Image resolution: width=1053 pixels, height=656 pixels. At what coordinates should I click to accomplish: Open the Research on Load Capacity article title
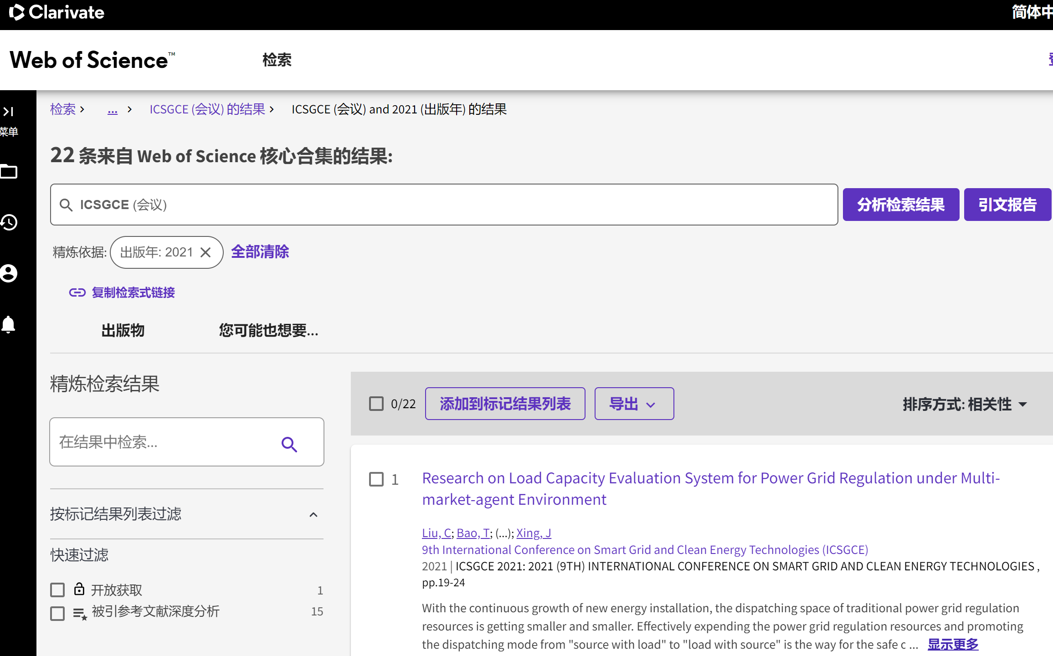[711, 489]
